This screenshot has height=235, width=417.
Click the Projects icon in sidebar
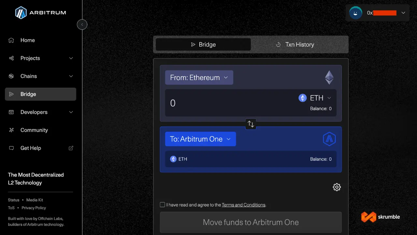[11, 58]
